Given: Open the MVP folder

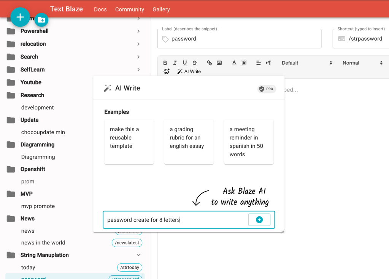Looking at the screenshot, I should point(27,194).
